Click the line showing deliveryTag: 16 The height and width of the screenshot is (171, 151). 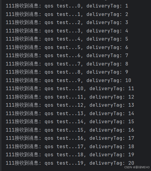click(70, 130)
